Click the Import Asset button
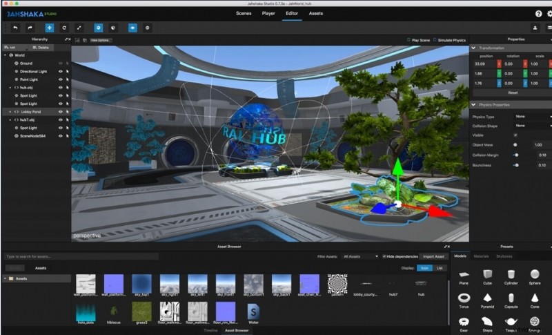The height and width of the screenshot is (335, 552). (x=434, y=256)
